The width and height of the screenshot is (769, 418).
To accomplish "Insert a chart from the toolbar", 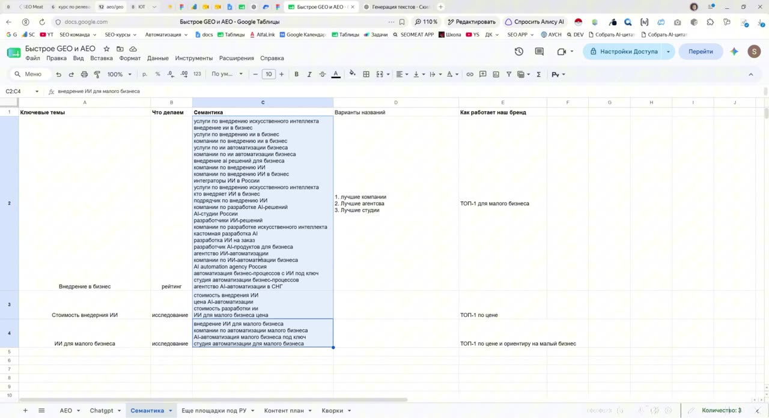I will (x=496, y=74).
